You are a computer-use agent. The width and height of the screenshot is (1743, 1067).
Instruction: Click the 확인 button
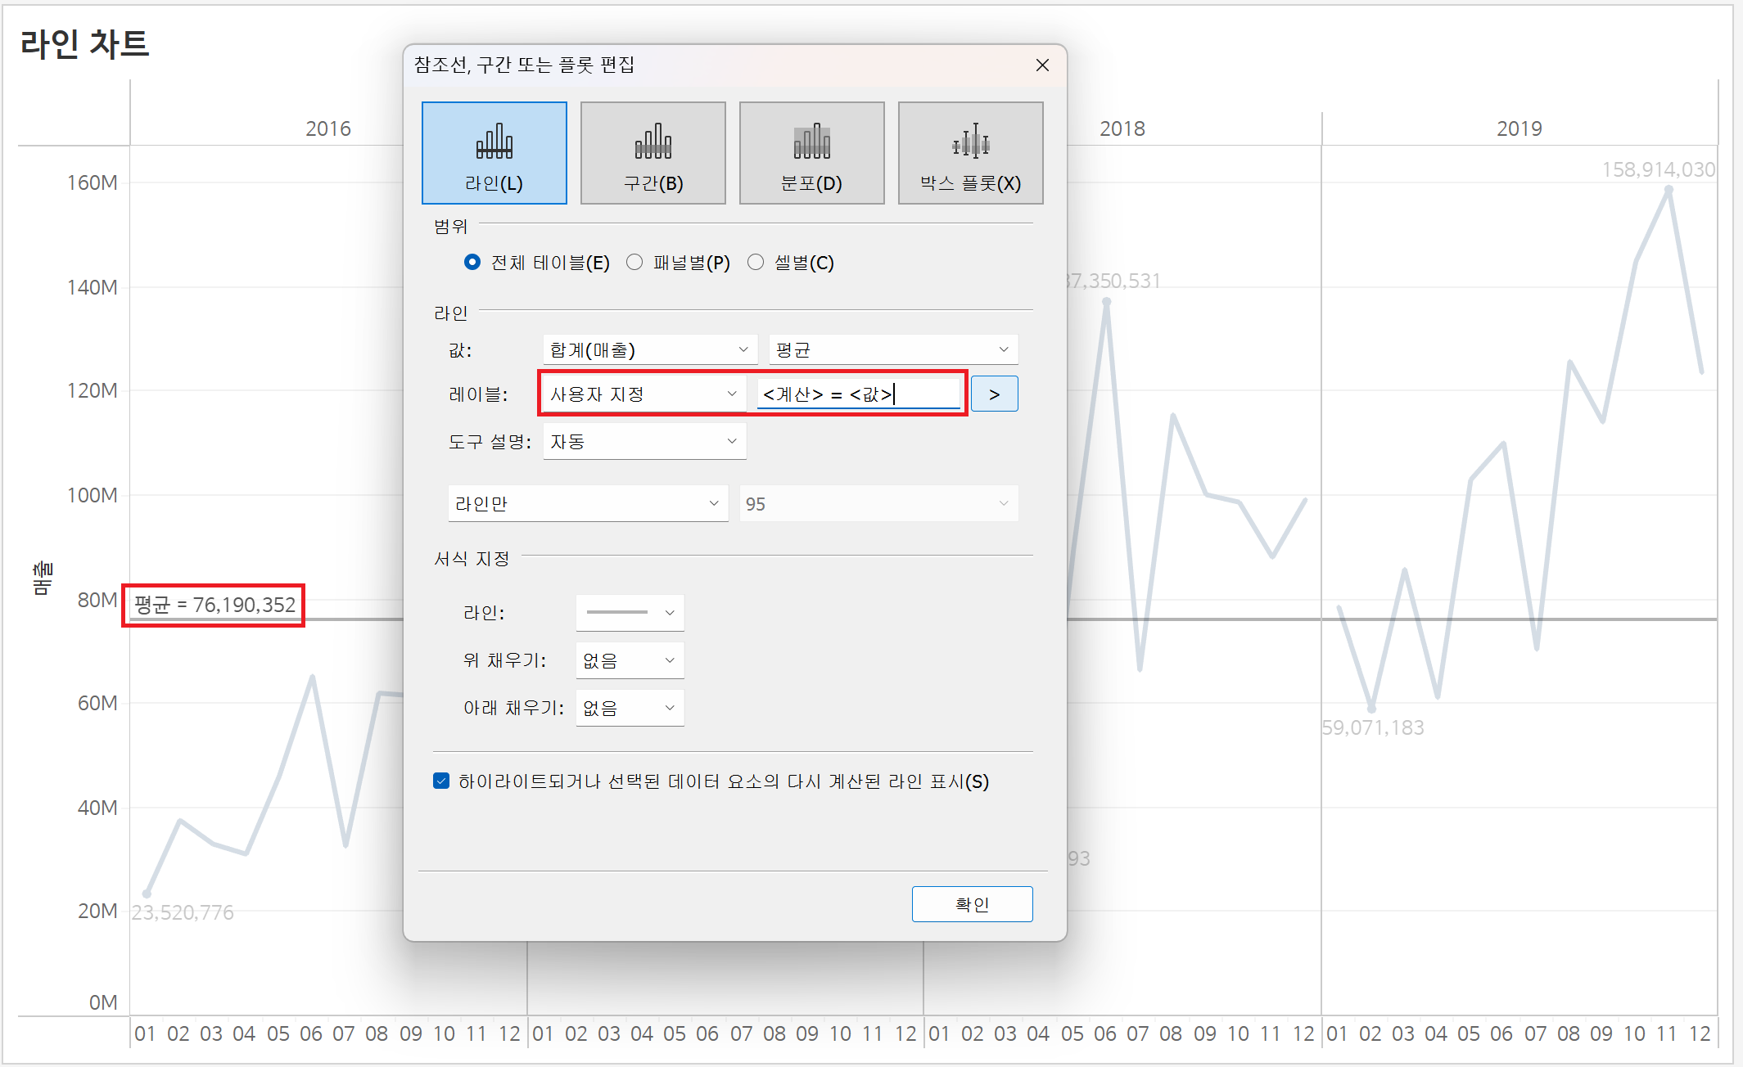[x=972, y=904]
